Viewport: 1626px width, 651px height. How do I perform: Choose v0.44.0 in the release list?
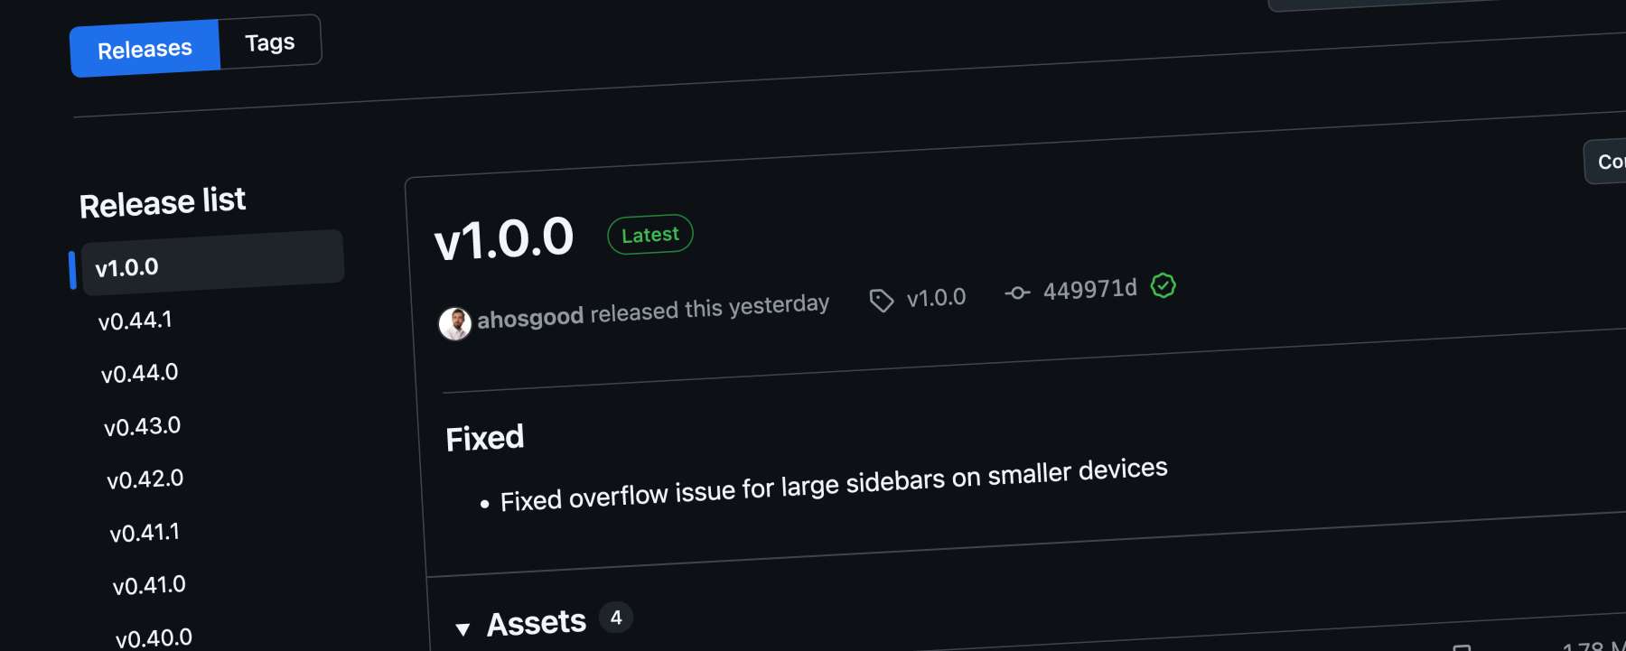[x=140, y=373]
